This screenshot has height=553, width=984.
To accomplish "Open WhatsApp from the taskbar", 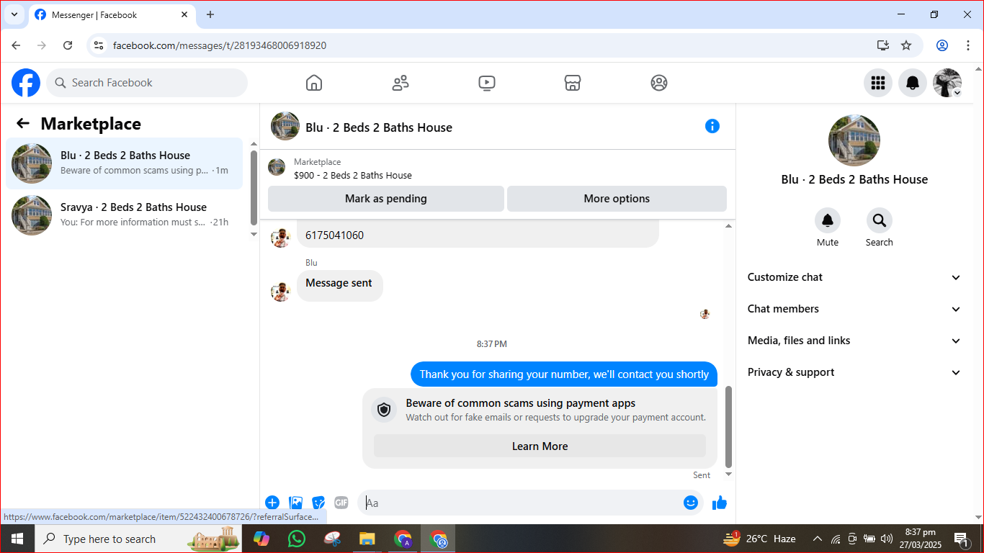I will 296,539.
